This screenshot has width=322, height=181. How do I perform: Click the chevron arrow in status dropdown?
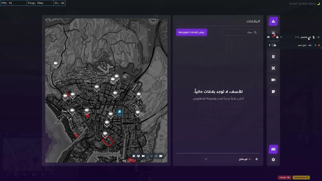(206, 159)
